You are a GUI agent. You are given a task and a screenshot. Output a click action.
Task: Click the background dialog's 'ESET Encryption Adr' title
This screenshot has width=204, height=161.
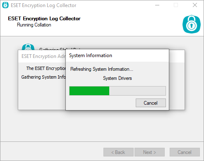[x=43, y=56]
